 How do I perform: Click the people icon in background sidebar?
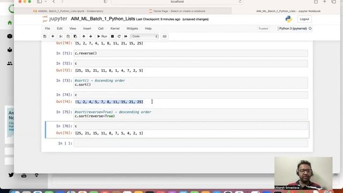[10, 63]
